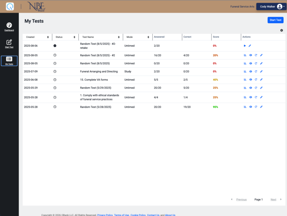Screen dimensions: 287x216
Task: Click the Q logo in the header
Action: click(10, 6)
